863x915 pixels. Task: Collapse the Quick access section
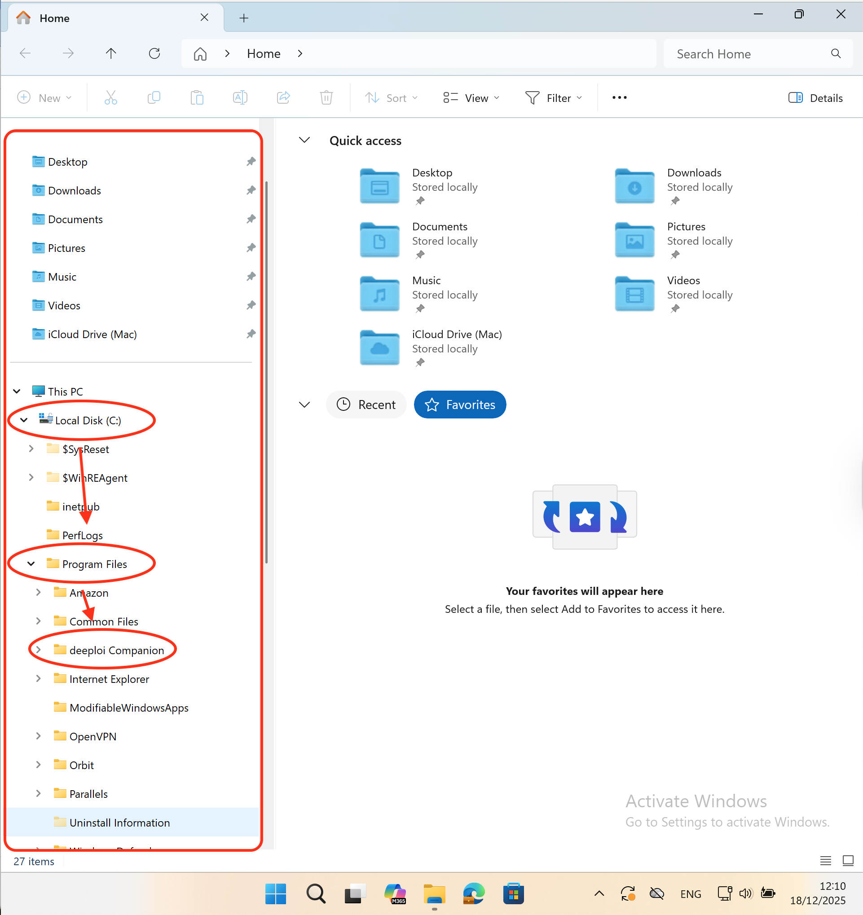point(304,140)
